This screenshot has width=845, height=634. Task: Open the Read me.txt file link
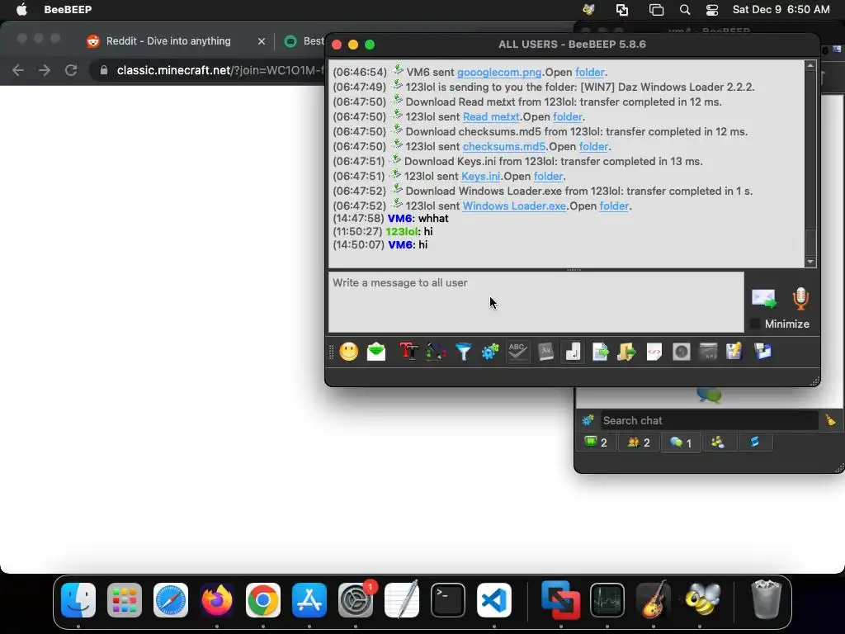coord(491,117)
